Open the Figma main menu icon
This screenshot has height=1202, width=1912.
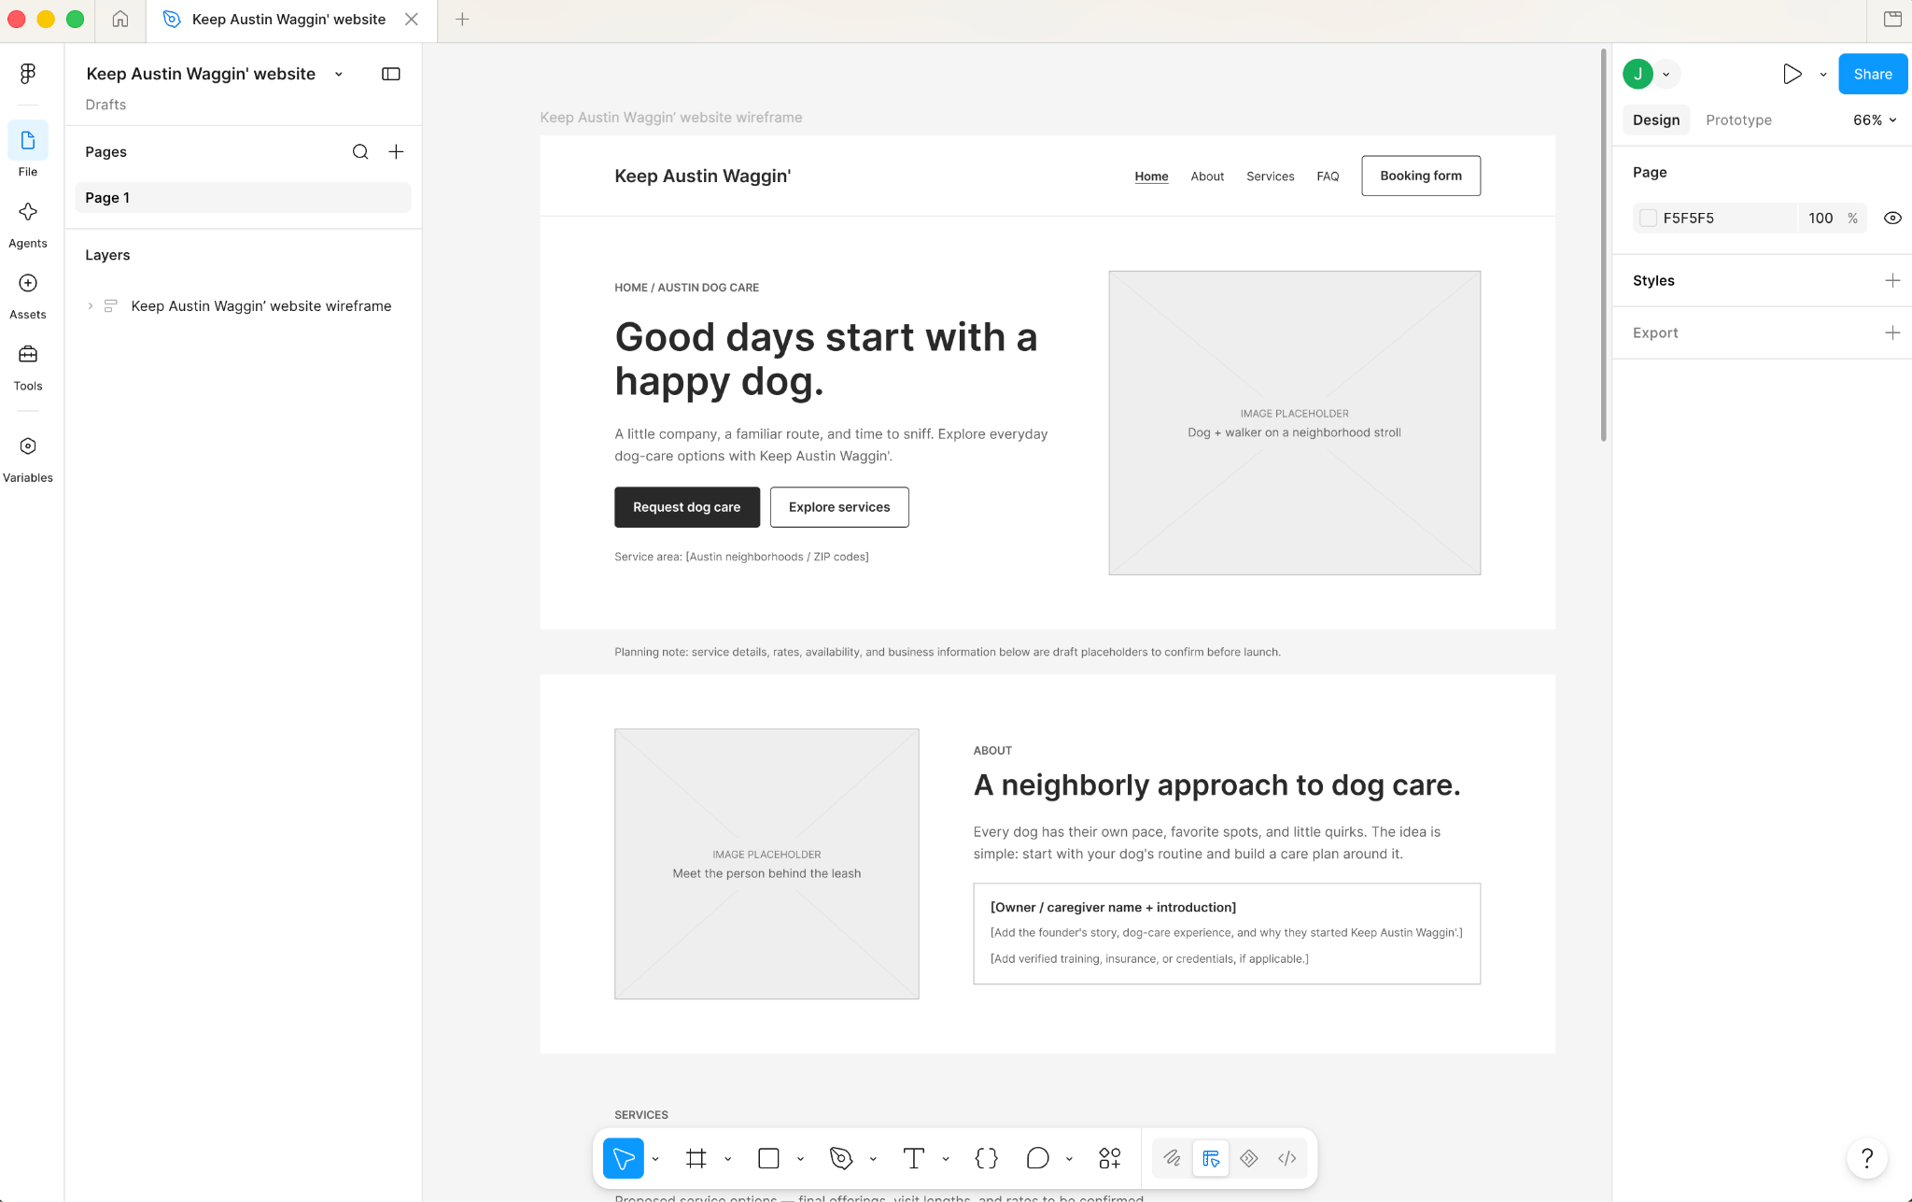click(28, 74)
